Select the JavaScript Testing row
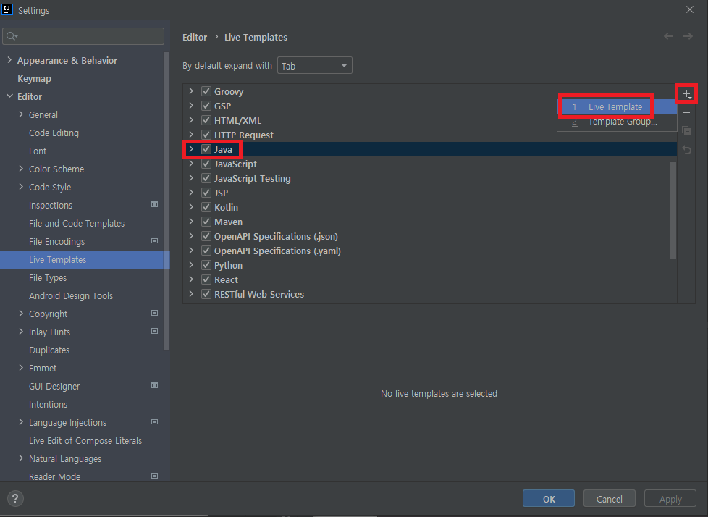 429,178
